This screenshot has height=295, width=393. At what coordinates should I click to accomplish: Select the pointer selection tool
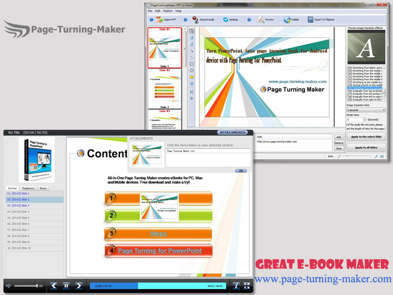click(x=192, y=31)
